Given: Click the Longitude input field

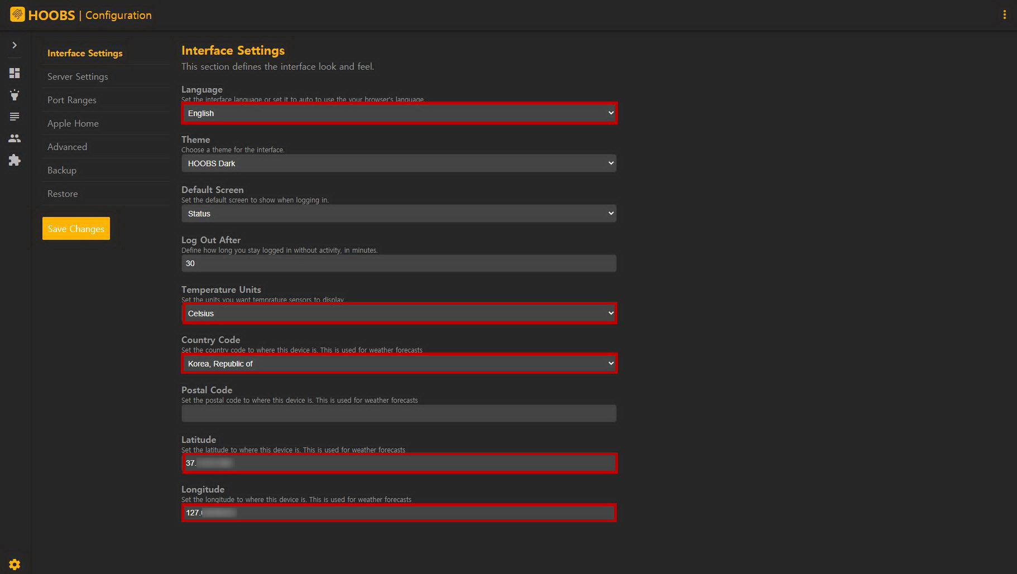Looking at the screenshot, I should point(399,513).
